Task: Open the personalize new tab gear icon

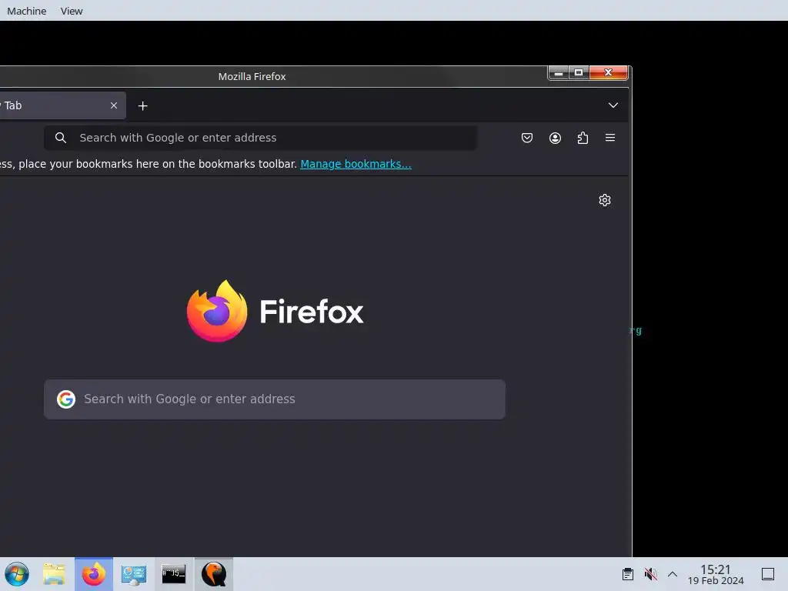Action: click(605, 200)
